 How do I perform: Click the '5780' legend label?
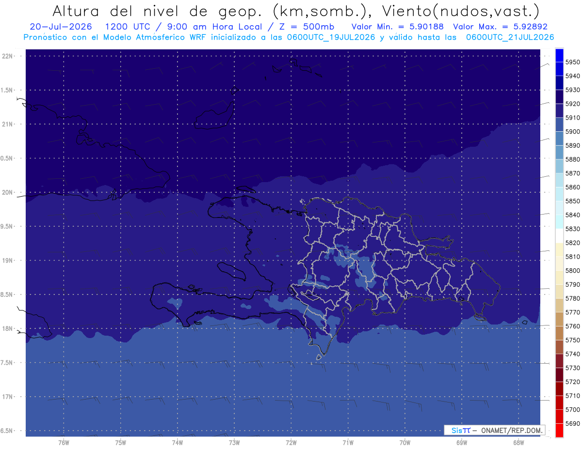click(x=572, y=299)
